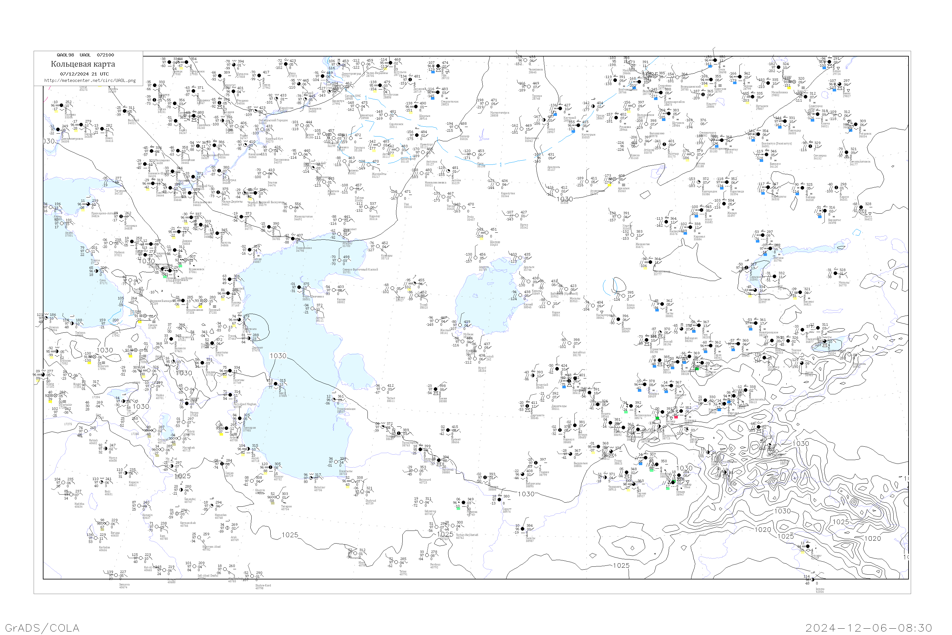Screen dimensions: 952x635
Task: Click the Jammu 42056 half-filled station circle
Action: coord(812,579)
